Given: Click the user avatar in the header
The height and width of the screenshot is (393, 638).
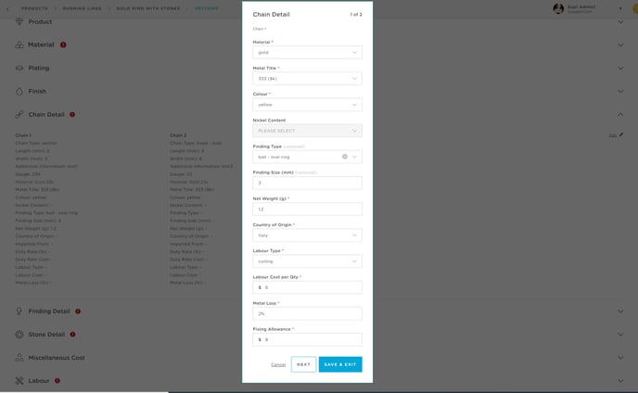Looking at the screenshot, I should coord(558,8).
